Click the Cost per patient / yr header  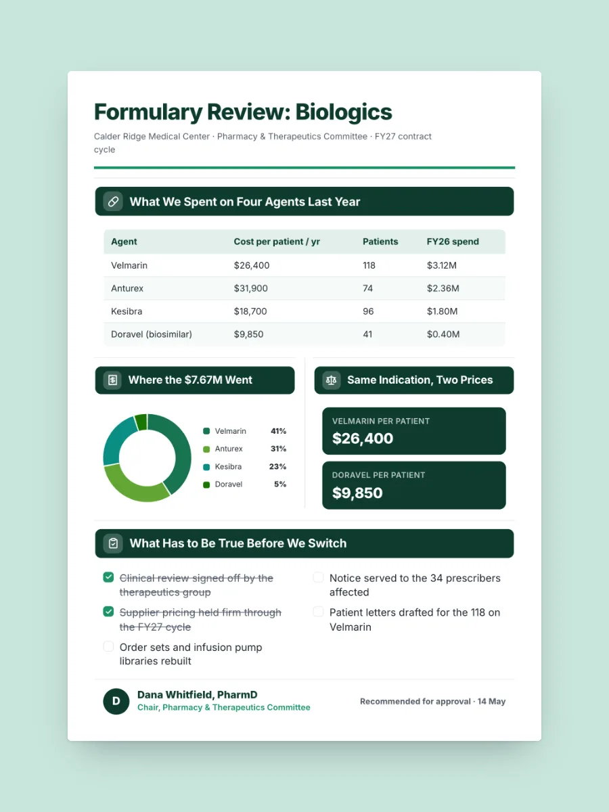(277, 242)
